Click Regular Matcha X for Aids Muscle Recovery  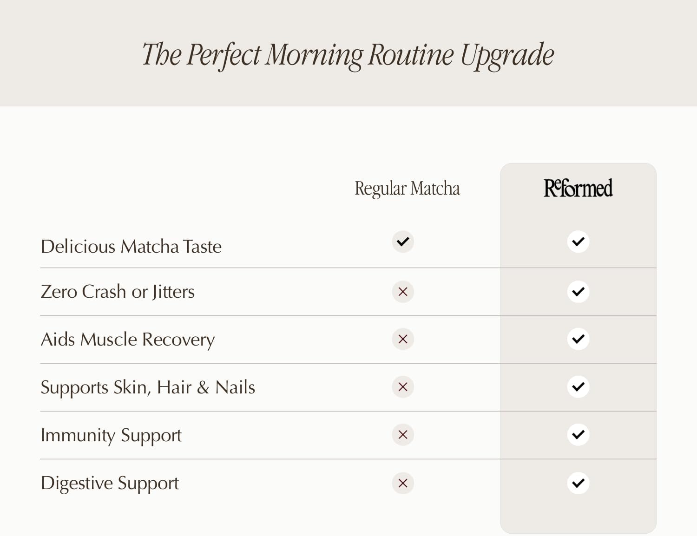tap(403, 339)
